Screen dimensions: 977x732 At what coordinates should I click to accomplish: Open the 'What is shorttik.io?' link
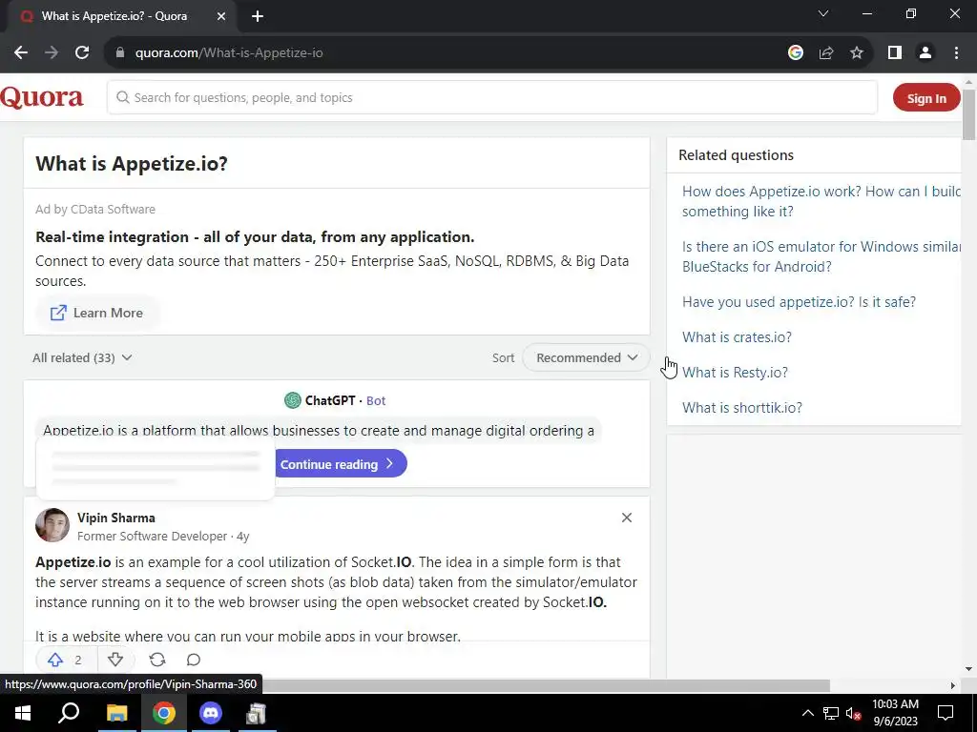pos(742,408)
